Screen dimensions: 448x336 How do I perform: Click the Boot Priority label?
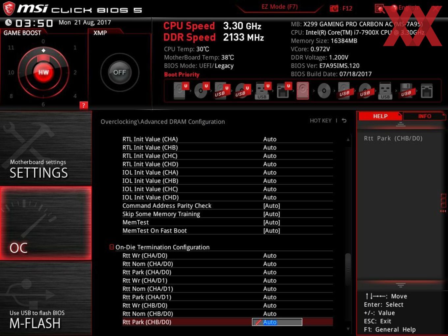[182, 74]
